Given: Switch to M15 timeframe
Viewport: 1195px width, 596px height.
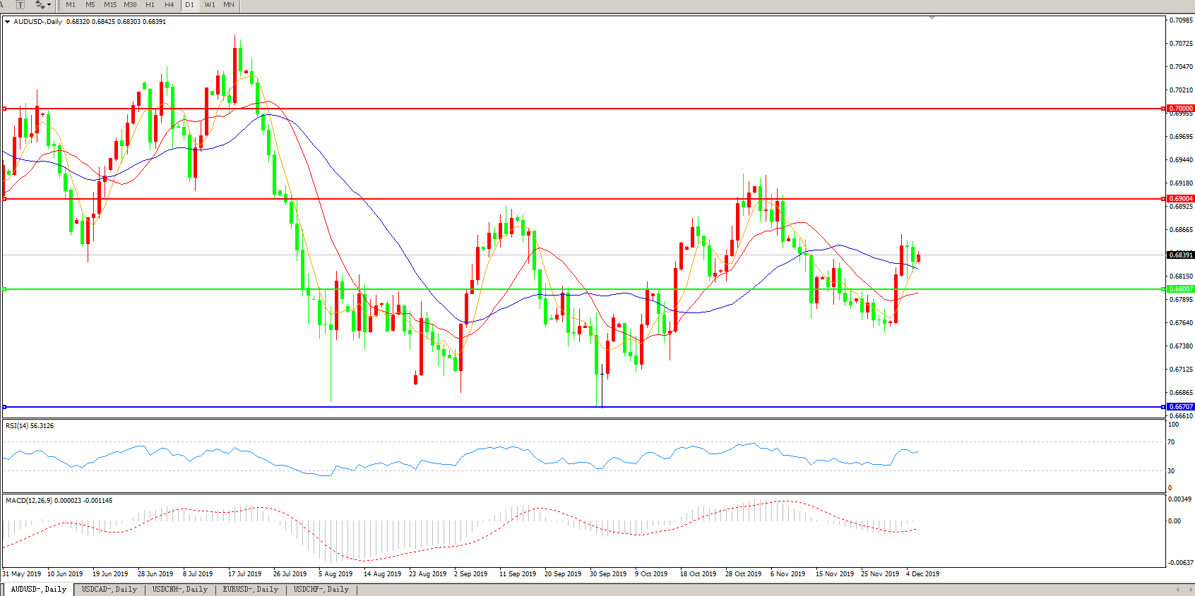Looking at the screenshot, I should click(110, 5).
